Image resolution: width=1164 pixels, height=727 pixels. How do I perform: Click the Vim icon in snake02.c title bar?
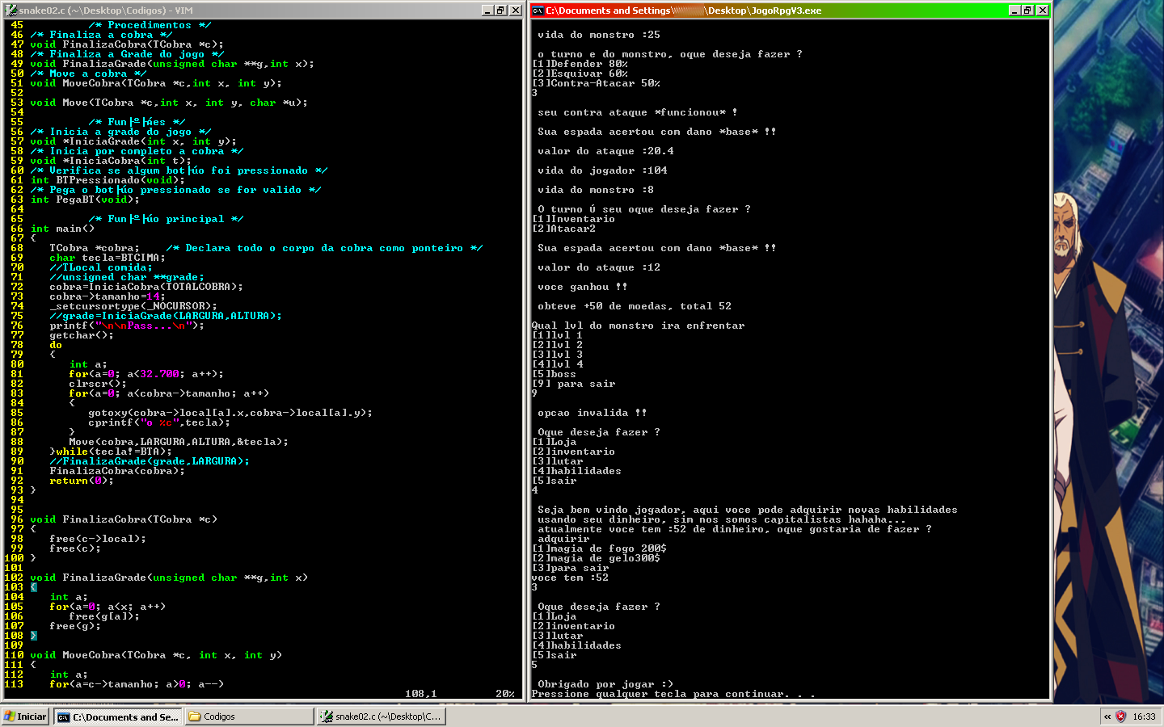coord(11,11)
